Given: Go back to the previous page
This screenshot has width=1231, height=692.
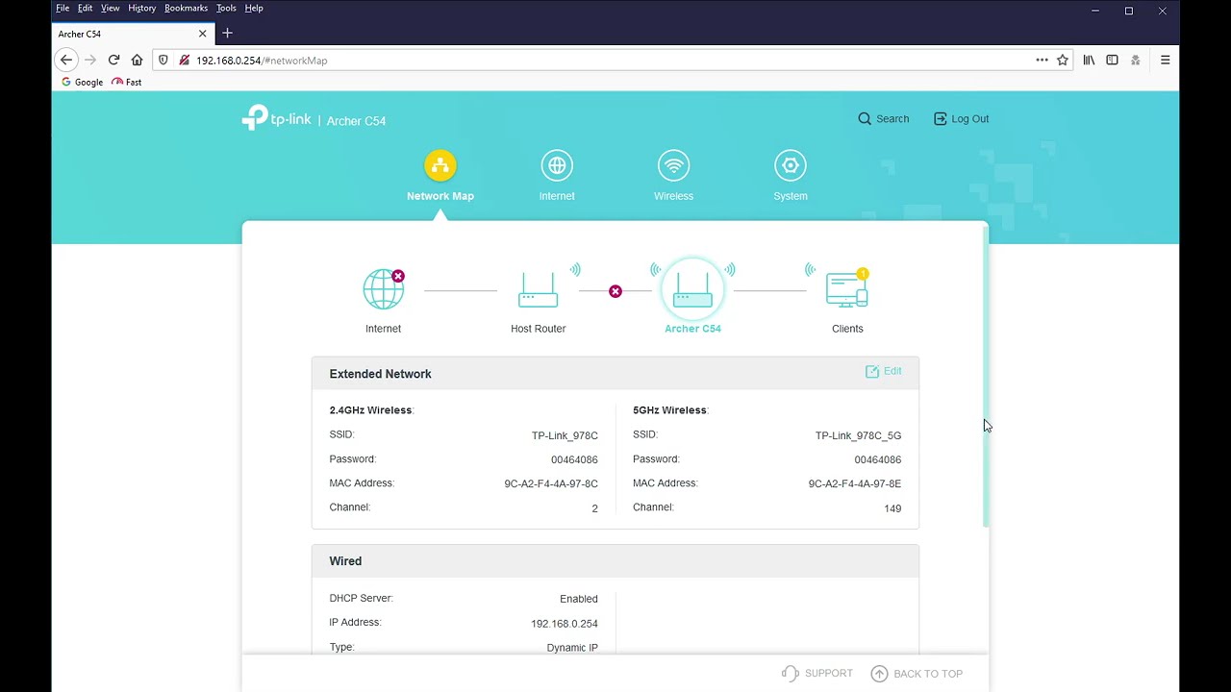Looking at the screenshot, I should coord(66,60).
